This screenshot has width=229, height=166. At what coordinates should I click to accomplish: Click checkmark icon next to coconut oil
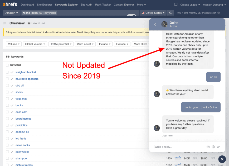(x=12, y=132)
